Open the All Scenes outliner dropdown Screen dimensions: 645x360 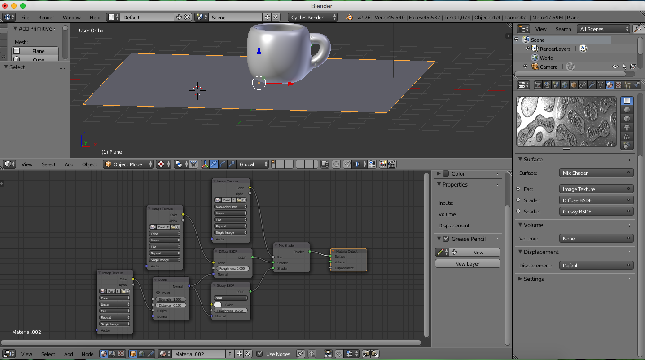click(x=604, y=29)
